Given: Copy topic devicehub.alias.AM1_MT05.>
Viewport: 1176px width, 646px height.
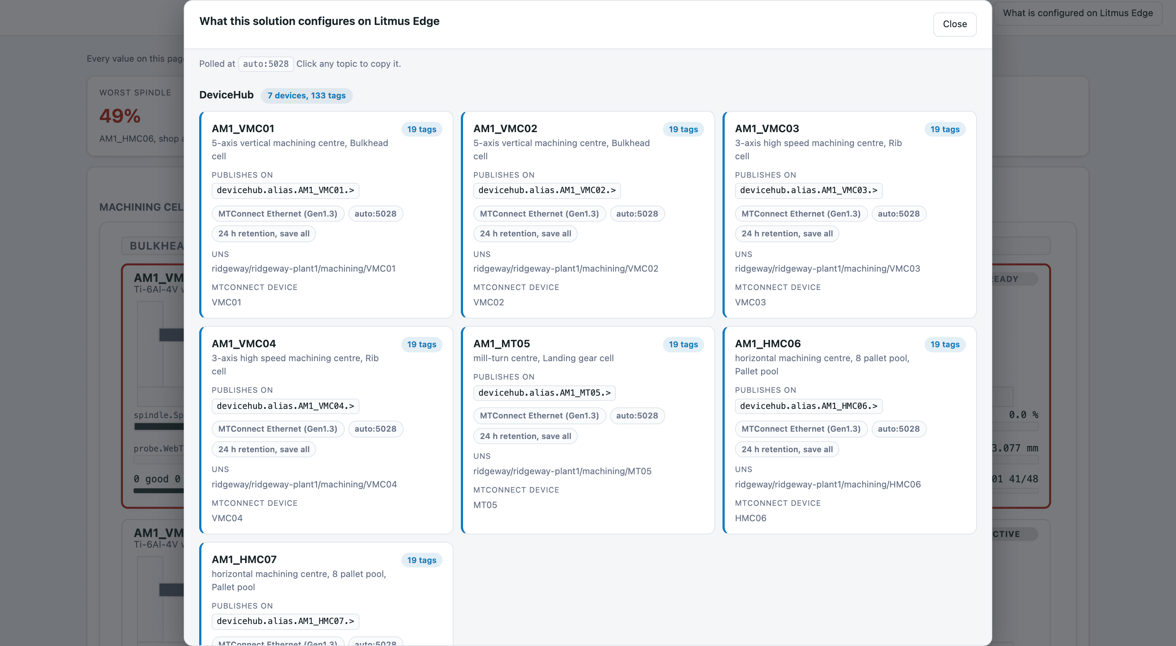Looking at the screenshot, I should tap(544, 392).
